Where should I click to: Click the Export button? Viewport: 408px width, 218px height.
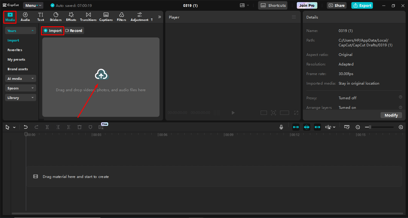362,5
